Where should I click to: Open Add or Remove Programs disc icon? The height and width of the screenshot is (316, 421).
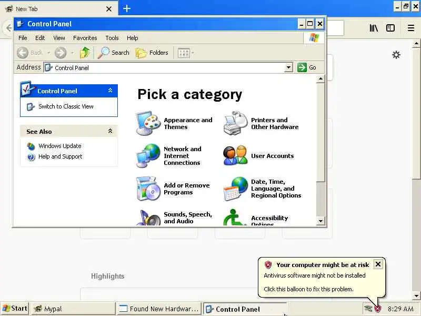(x=148, y=189)
